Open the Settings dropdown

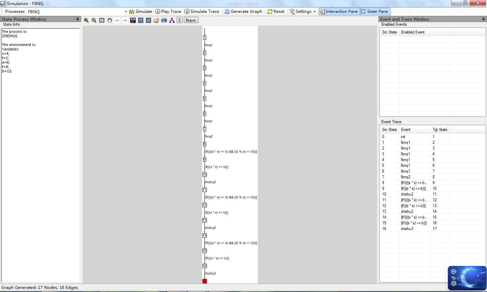click(303, 12)
